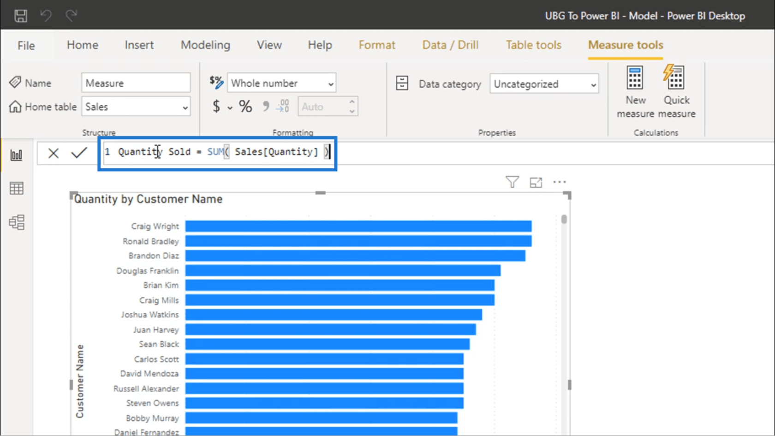
Task: Click the Bobby Murray label
Action: pos(152,418)
